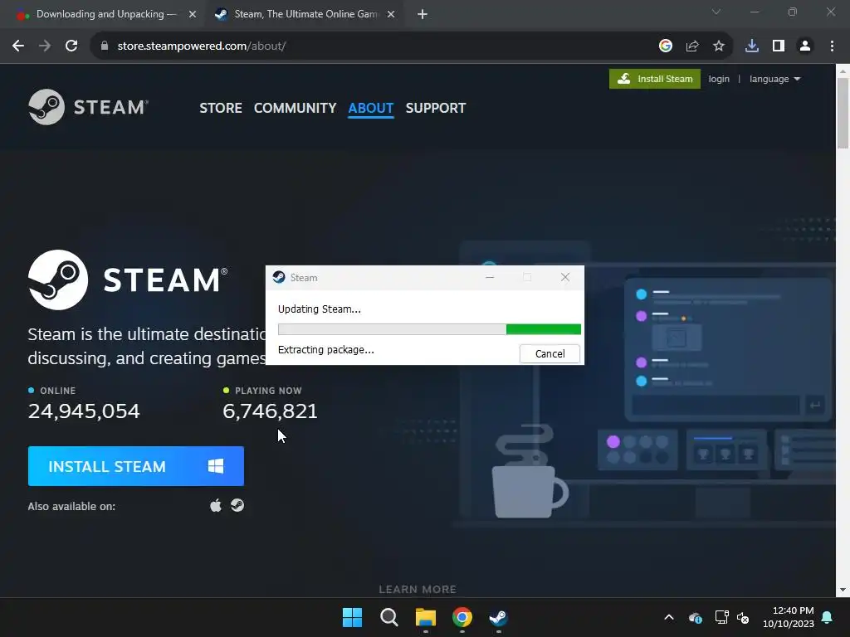Show hidden system tray icons
This screenshot has width=850, height=637.
[669, 617]
